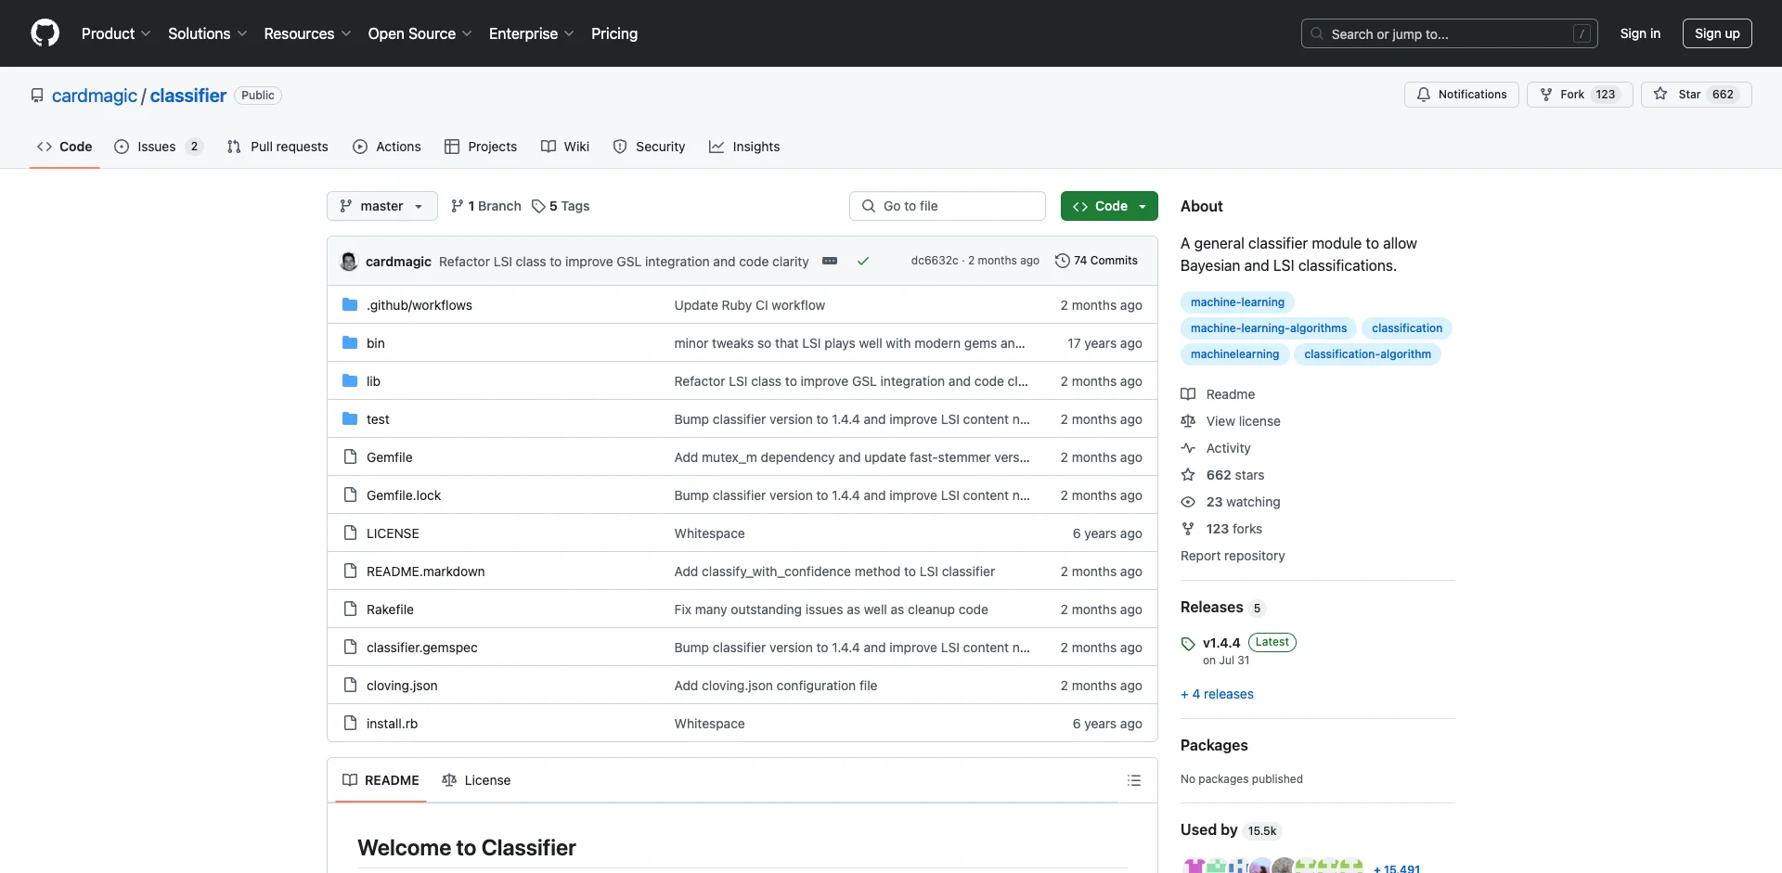Screen dimensions: 1782x873
Task: Open the Rakefile file
Action: (390, 610)
